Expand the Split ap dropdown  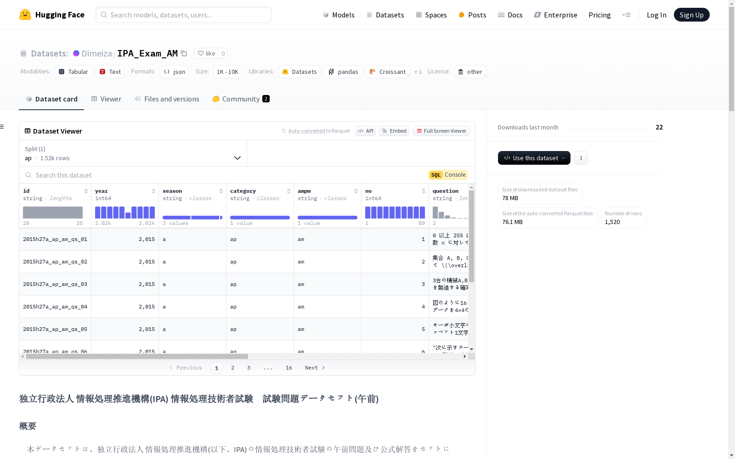tap(133, 153)
